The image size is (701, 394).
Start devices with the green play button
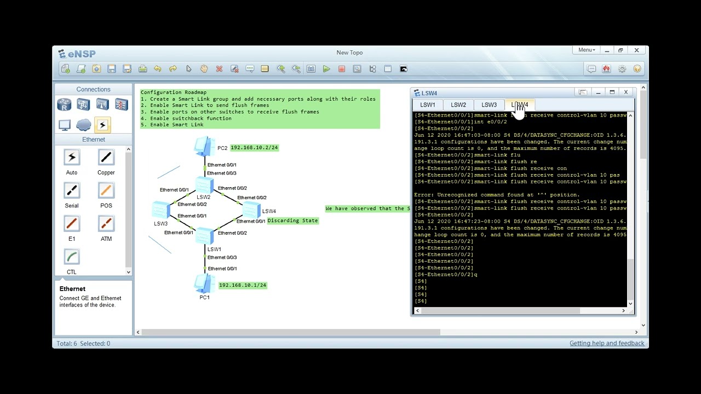click(326, 69)
